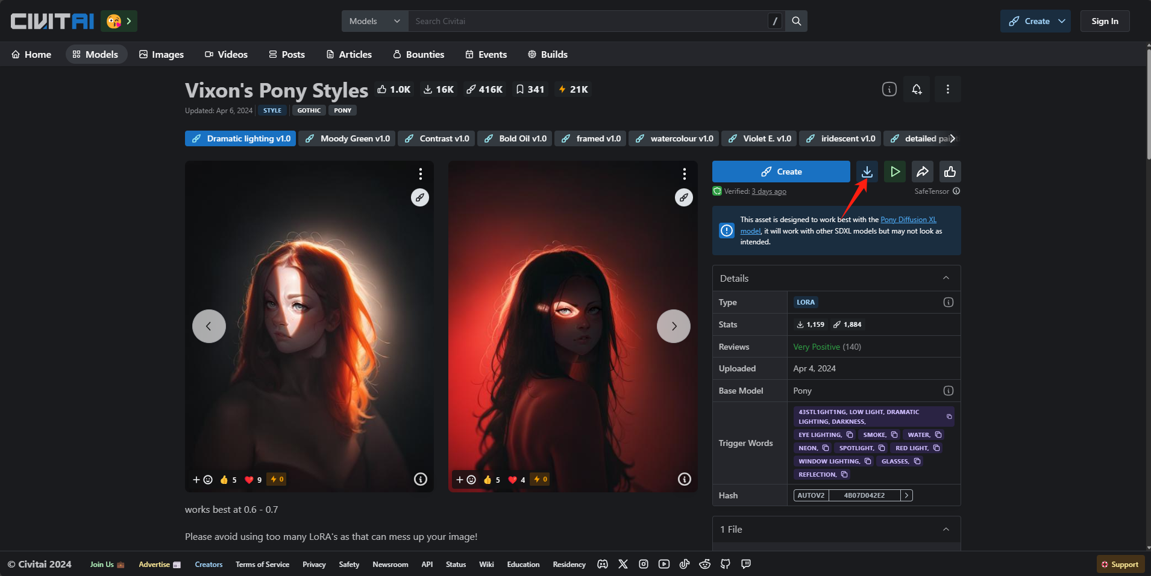
Task: Copy the EYE LIGHTING trigger word
Action: [x=850, y=435]
